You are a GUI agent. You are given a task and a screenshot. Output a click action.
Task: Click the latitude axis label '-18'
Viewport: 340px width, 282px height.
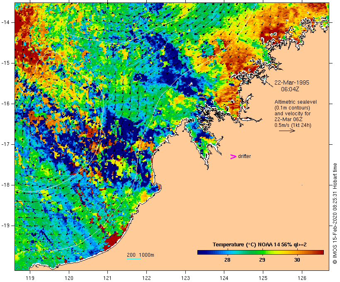coord(5,185)
